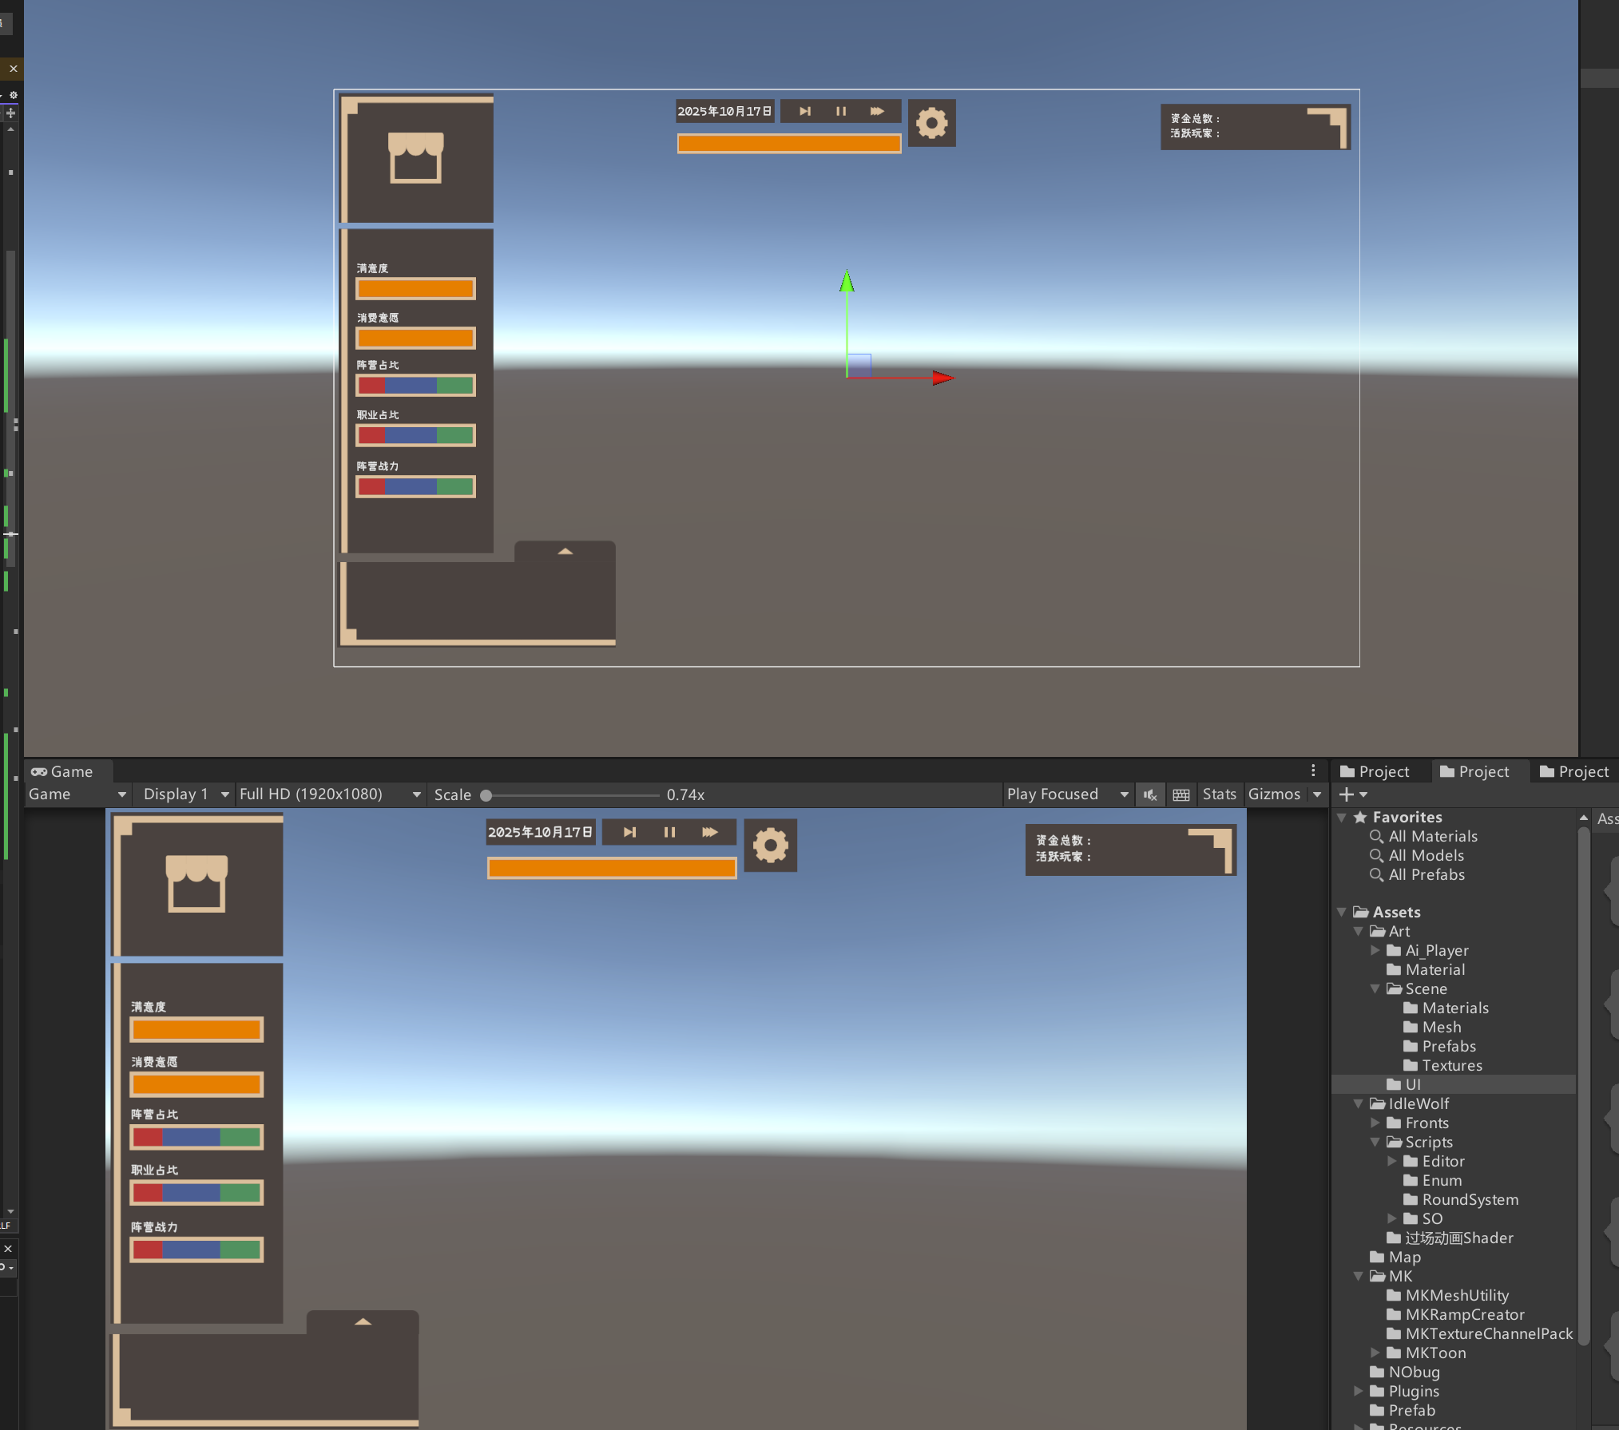Select the RoundSystem folder in Project tree
The height and width of the screenshot is (1430, 1619).
[1470, 1199]
